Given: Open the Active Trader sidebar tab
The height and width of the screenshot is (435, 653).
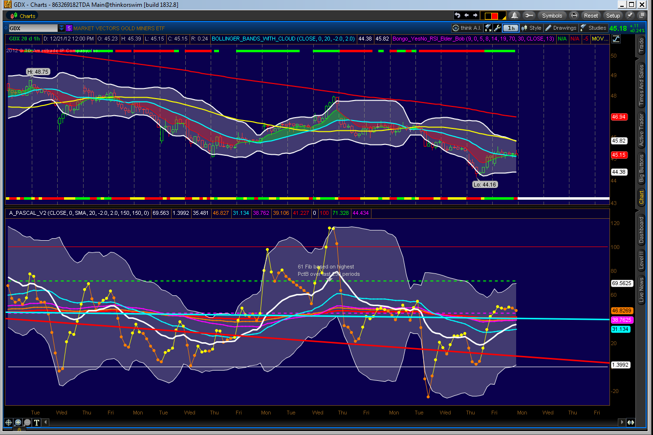Looking at the screenshot, I should coord(642,129).
